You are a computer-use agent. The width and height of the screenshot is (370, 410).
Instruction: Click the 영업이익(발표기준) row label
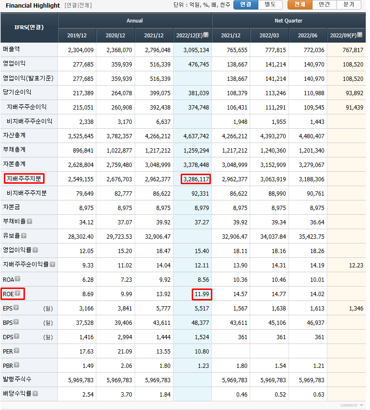click(x=28, y=78)
